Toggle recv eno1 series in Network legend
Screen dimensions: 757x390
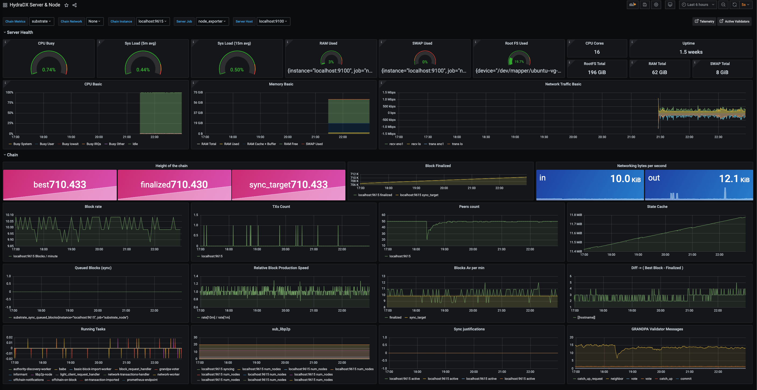pyautogui.click(x=396, y=144)
